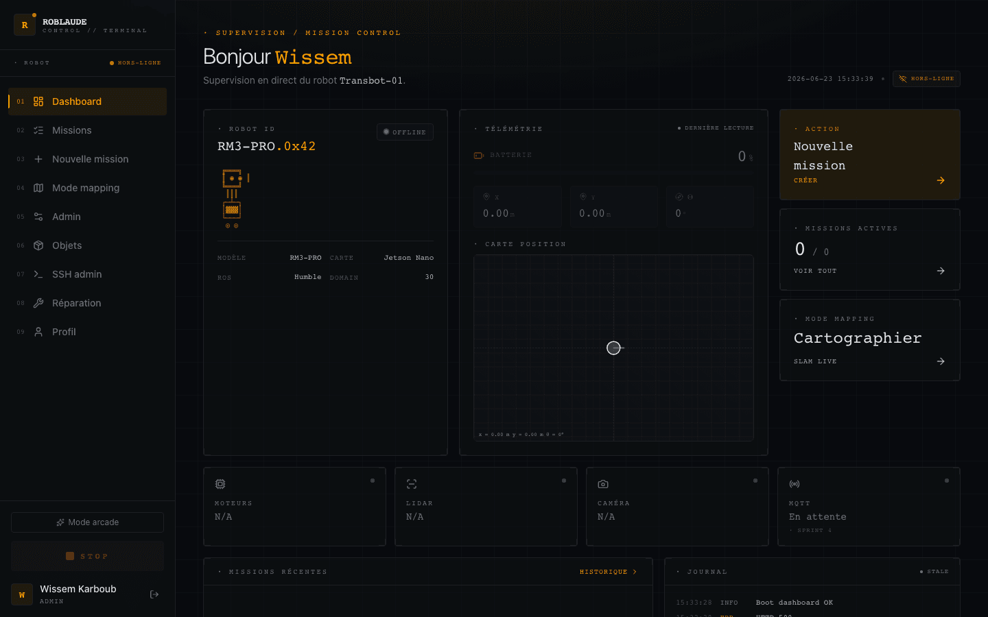Click MQTT card status dot

(947, 481)
